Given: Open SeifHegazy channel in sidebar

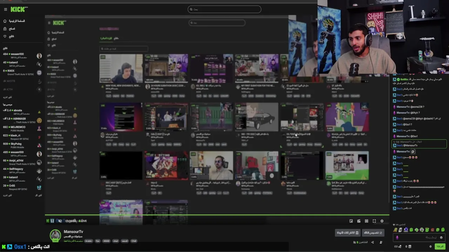Looking at the screenshot, I should click(x=22, y=170).
